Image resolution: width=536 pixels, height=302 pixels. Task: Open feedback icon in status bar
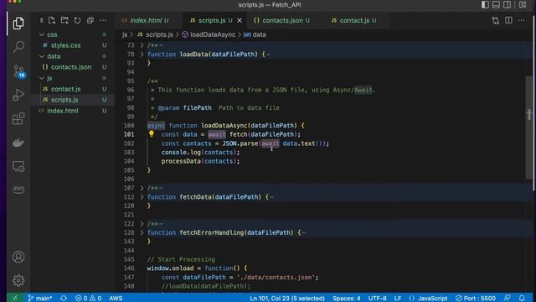tap(508, 298)
